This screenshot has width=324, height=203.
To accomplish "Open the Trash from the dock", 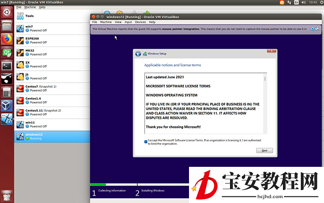I will point(7,196).
